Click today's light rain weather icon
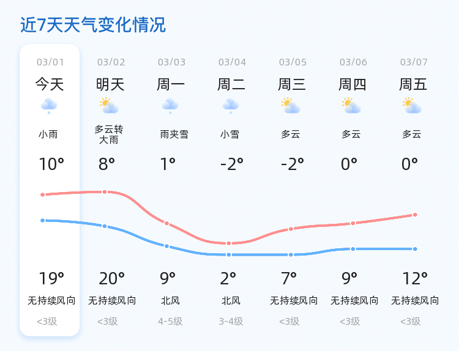 (49, 106)
